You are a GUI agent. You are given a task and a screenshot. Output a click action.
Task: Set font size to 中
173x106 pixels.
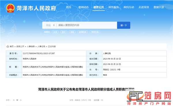(17, 100)
